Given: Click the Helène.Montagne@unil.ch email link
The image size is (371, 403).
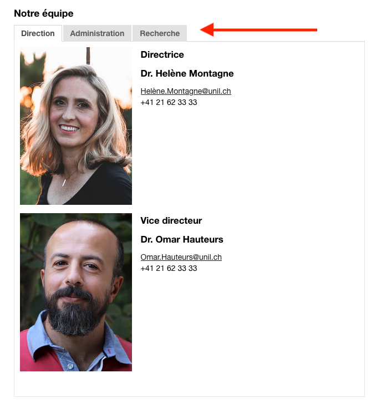Looking at the screenshot, I should click(x=186, y=91).
